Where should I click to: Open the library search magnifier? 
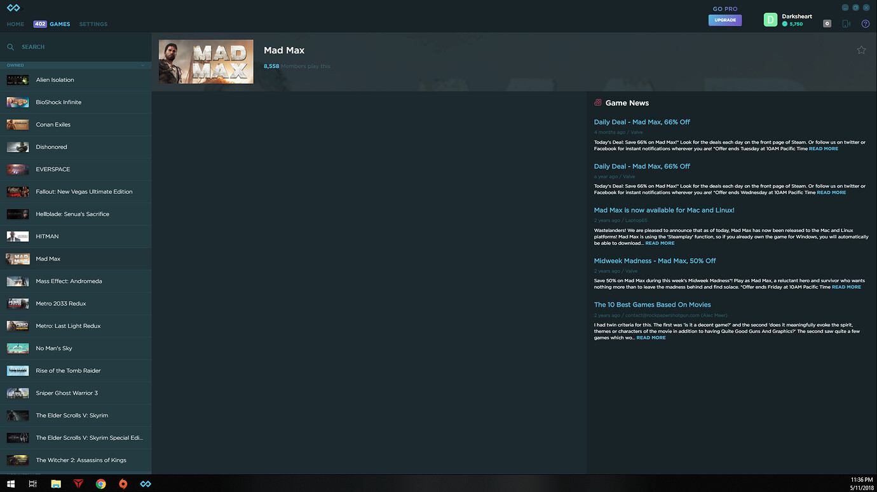point(10,46)
